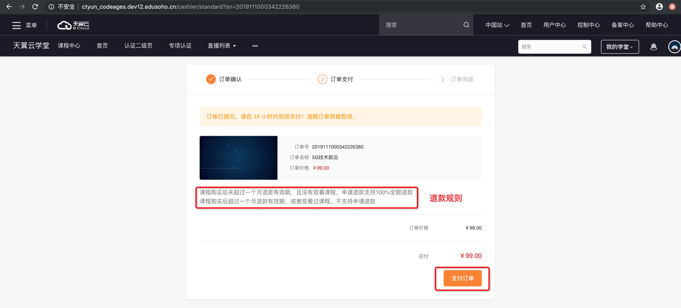Image resolution: width=681 pixels, height=308 pixels.
Task: Bookmark page with the star icon
Action: (643, 7)
